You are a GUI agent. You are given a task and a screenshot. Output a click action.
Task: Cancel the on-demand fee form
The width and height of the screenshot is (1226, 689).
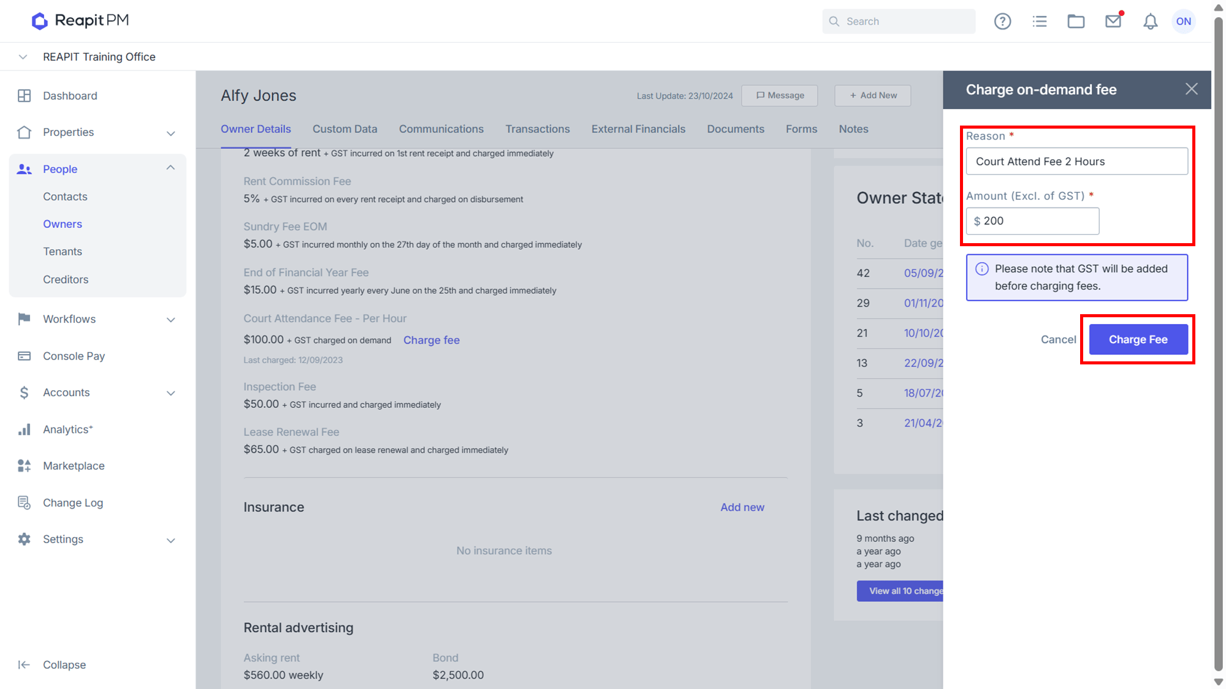[x=1058, y=339]
